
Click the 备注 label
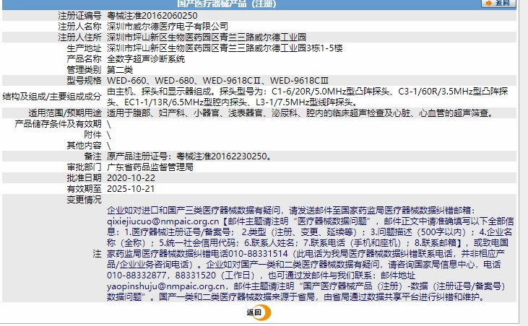pyautogui.click(x=92, y=157)
